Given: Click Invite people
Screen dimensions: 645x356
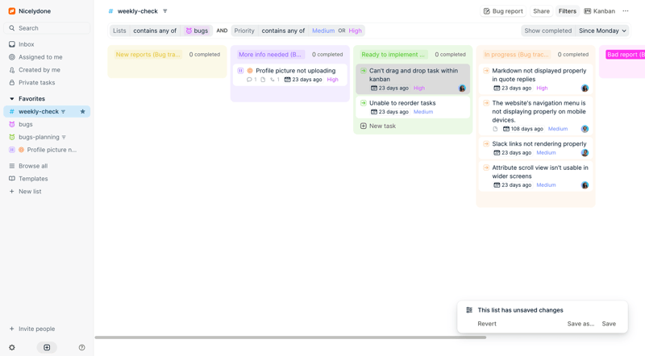Looking at the screenshot, I should click(47, 329).
